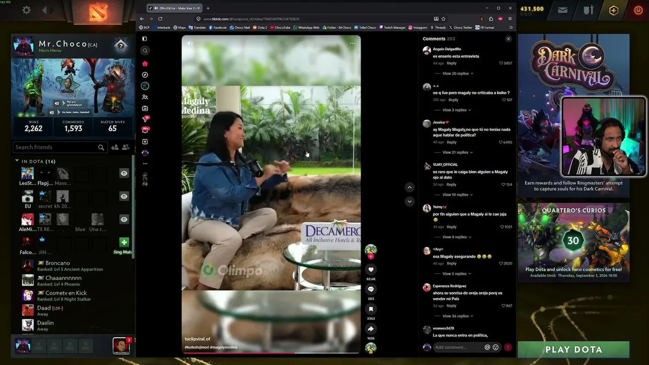This screenshot has height=365, width=649.
Task: Toggle spectate eye for LeoSt party row
Action: coord(124,173)
